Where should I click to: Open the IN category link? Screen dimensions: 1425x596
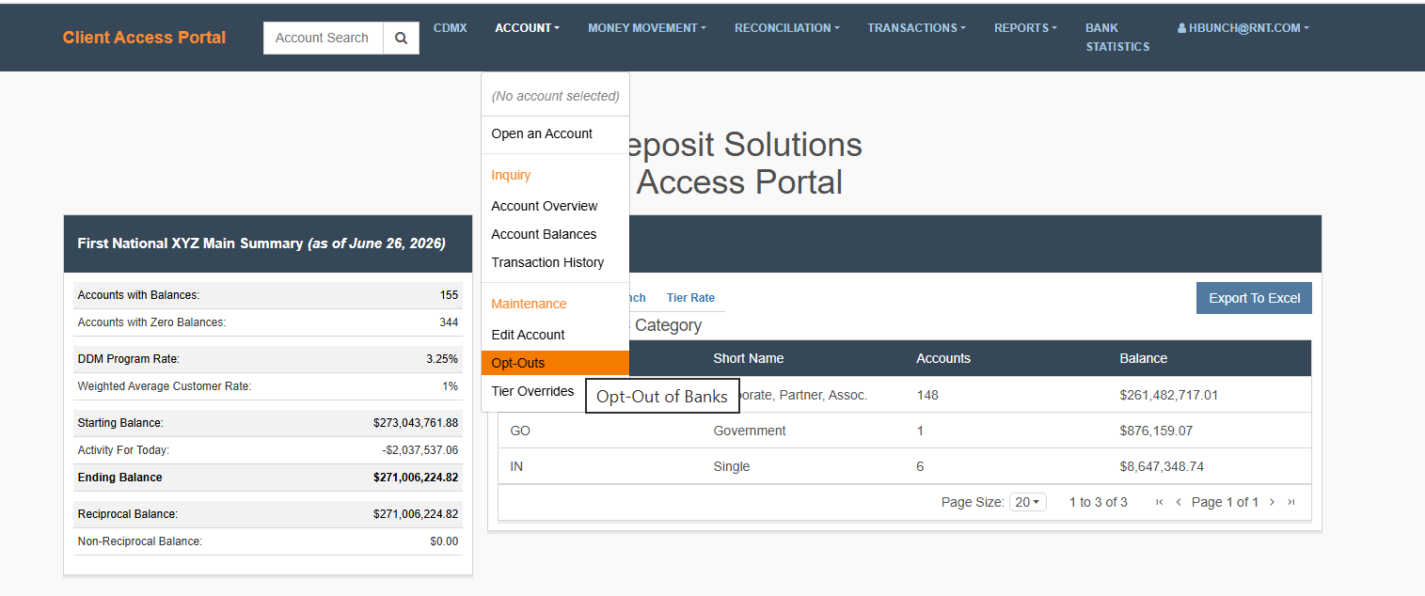[x=516, y=466]
